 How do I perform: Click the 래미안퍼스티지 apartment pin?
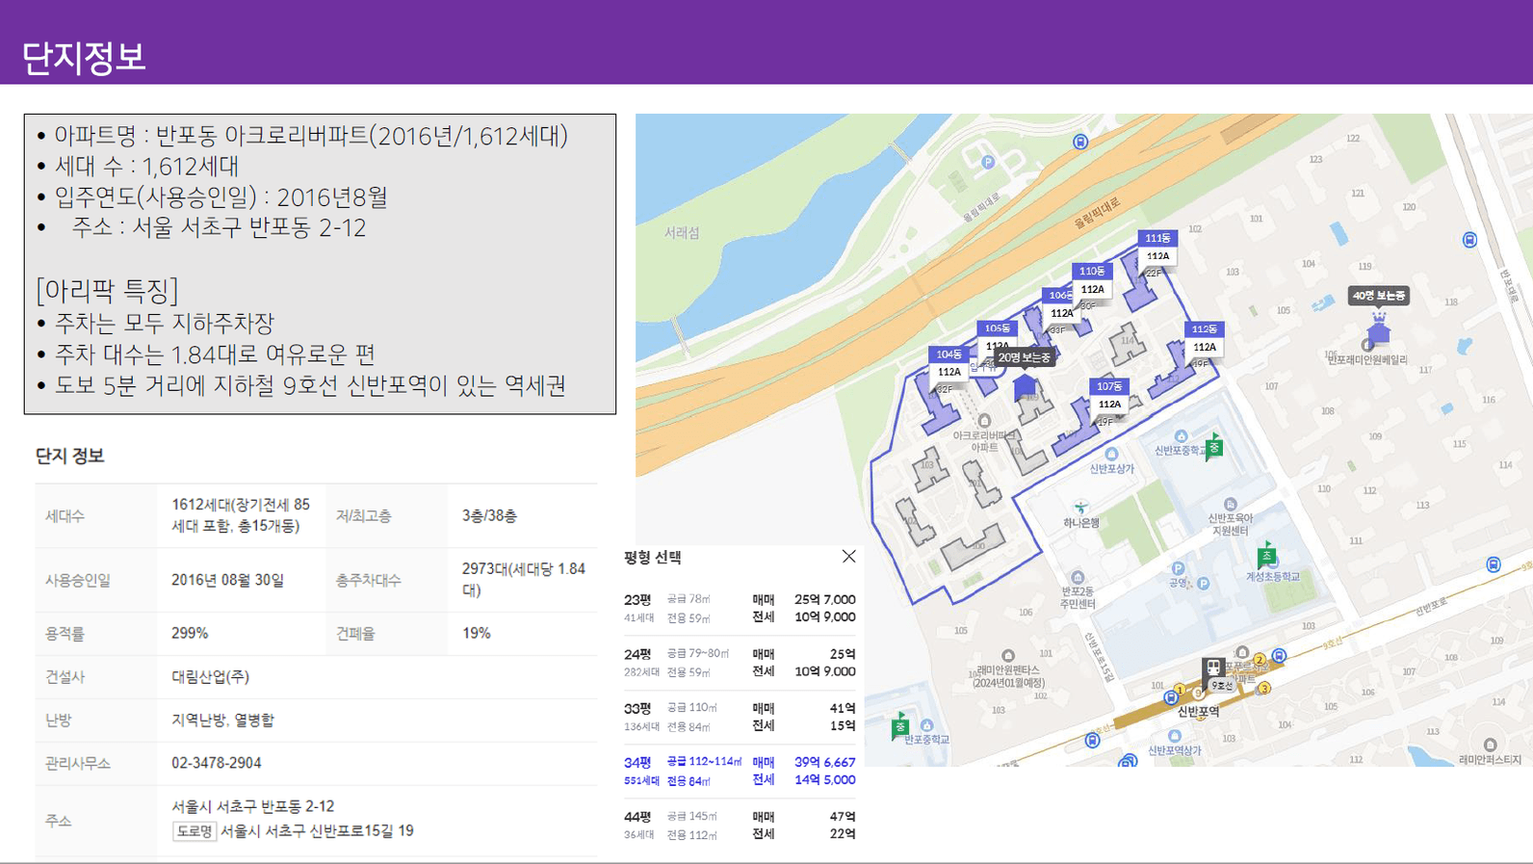1490,745
